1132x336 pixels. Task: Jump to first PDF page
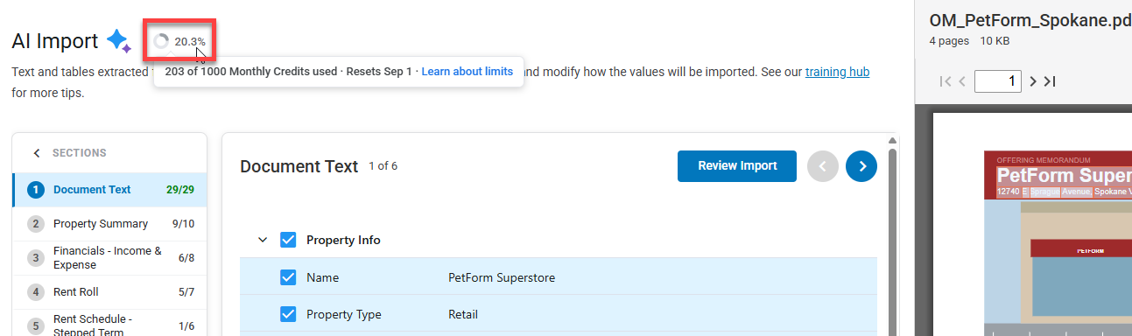tap(946, 81)
